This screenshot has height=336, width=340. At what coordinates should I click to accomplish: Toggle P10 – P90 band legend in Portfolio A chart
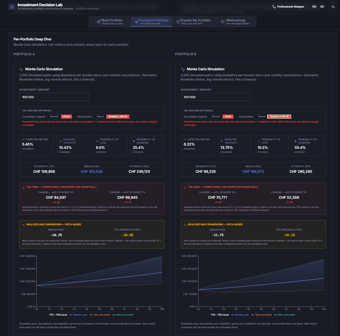coord(56,315)
